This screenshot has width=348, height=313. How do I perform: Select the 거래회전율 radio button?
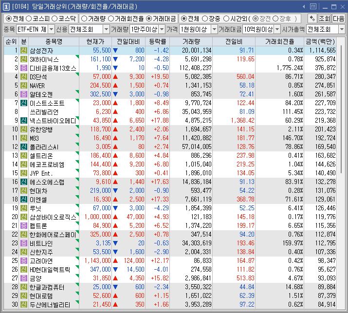point(111,18)
